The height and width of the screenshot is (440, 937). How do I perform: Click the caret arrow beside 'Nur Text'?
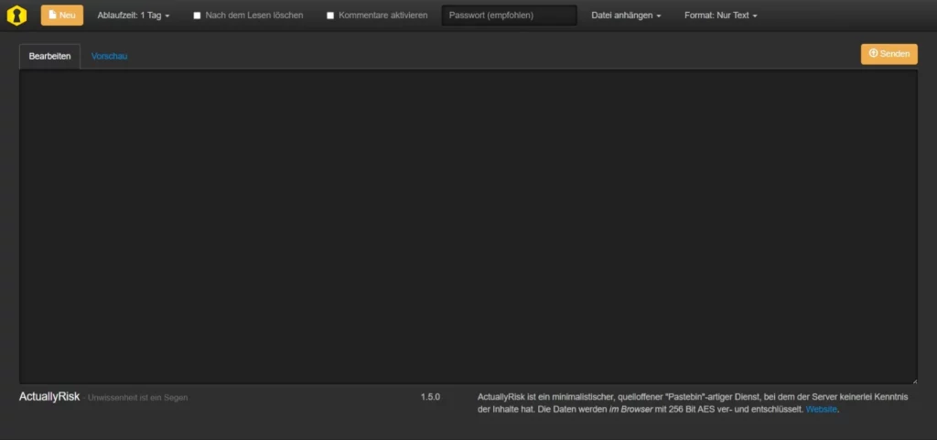coord(755,16)
